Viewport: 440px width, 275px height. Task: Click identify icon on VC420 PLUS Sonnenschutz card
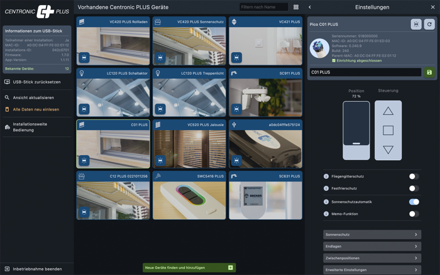[x=160, y=58]
